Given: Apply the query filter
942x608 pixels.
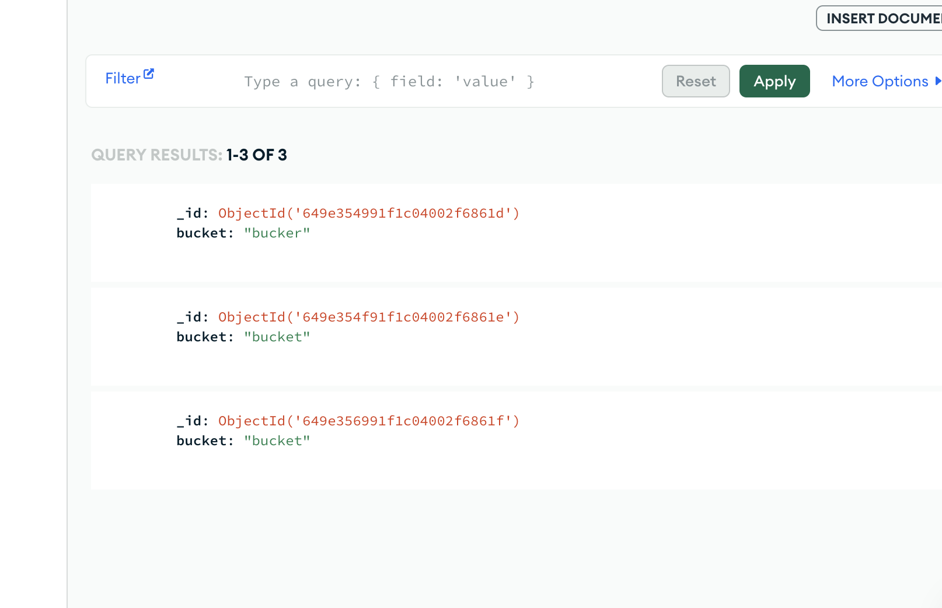Looking at the screenshot, I should 774,81.
